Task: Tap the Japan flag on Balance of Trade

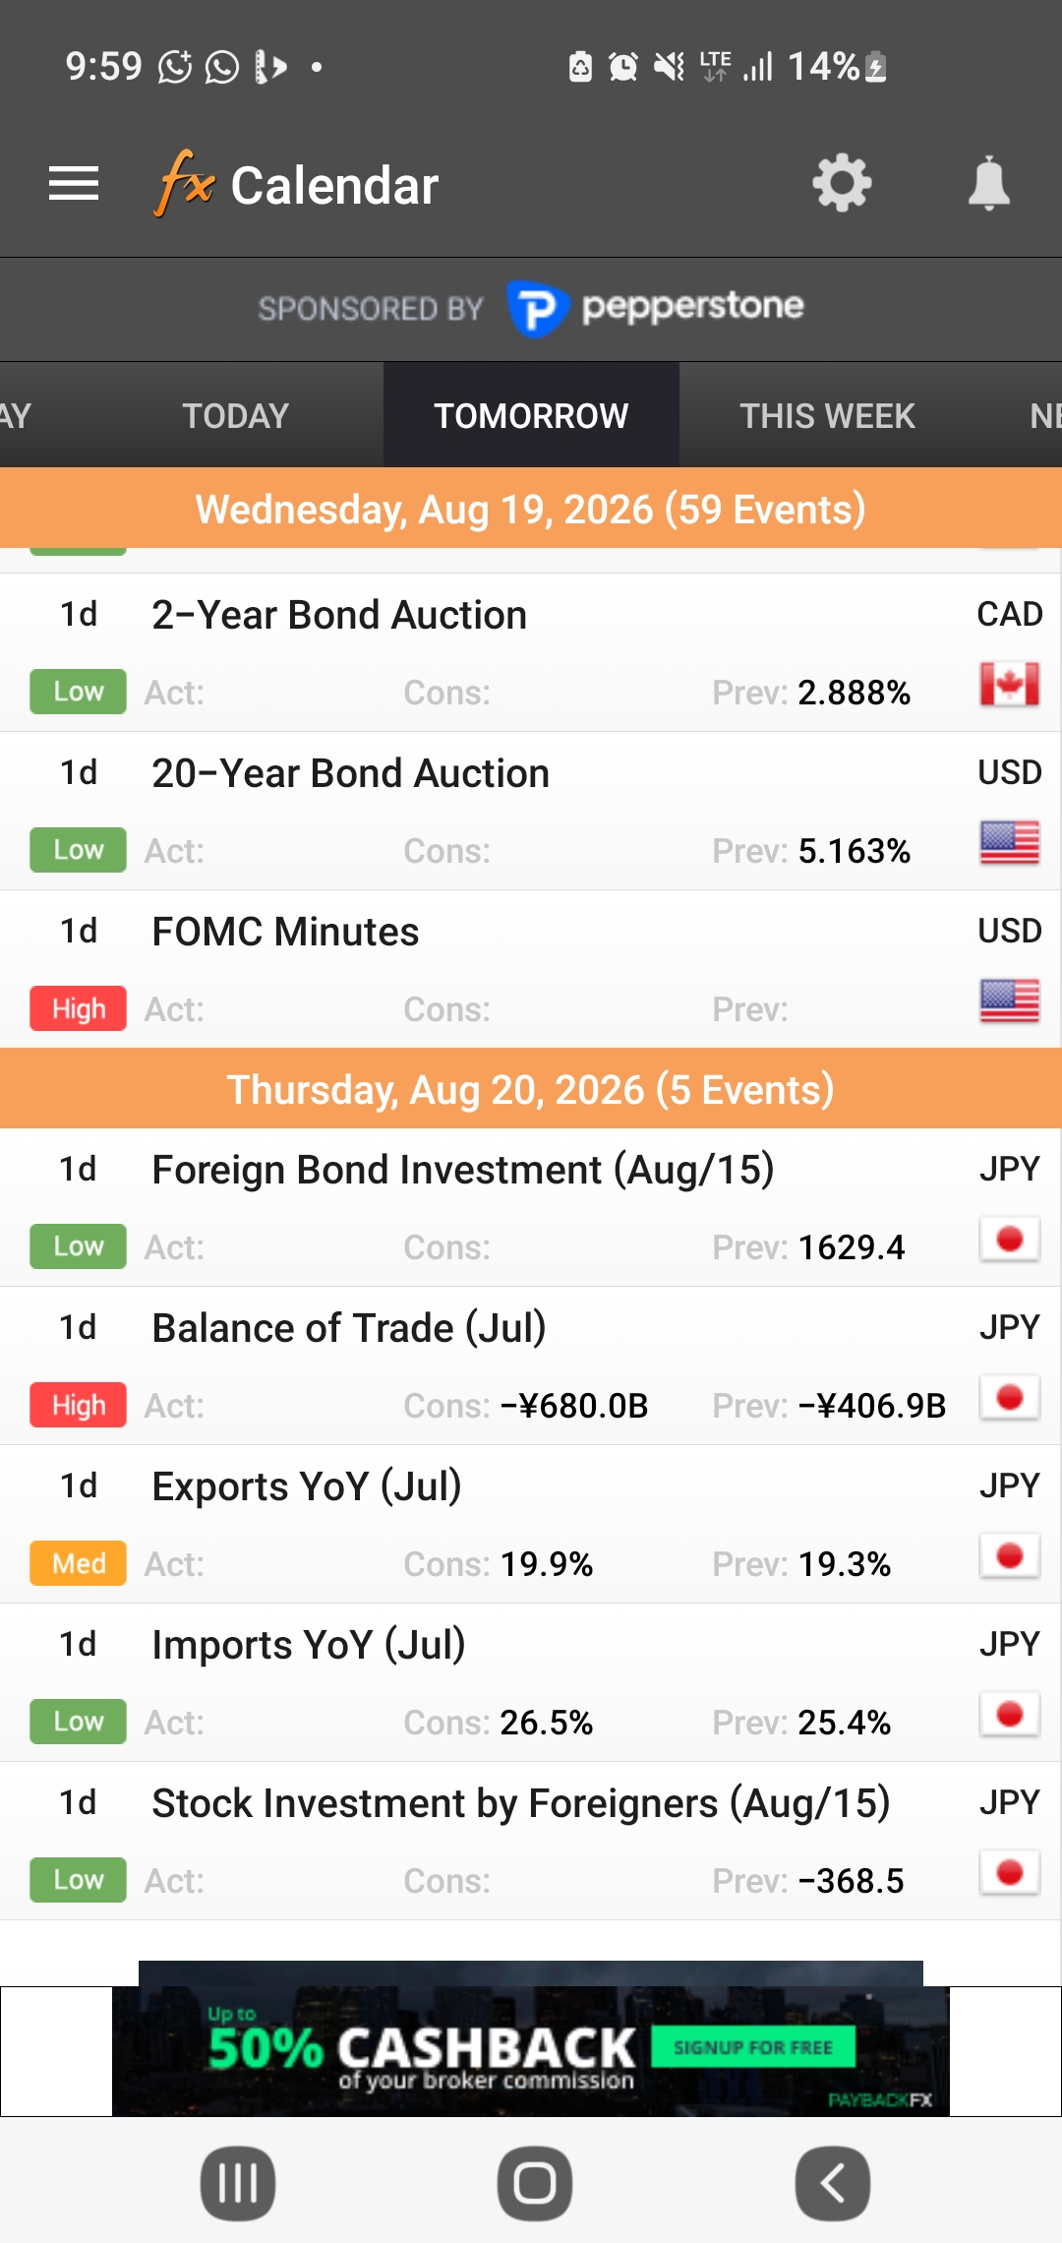Action: coord(1010,1398)
